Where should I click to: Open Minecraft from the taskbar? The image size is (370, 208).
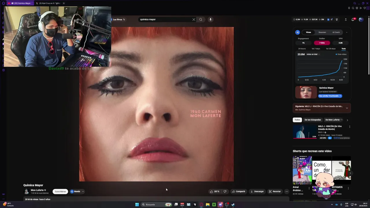(214, 205)
